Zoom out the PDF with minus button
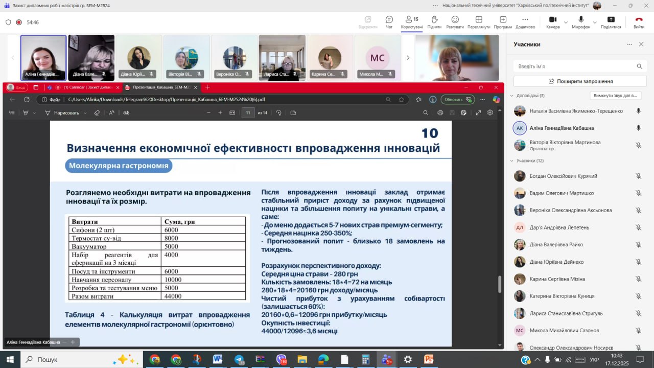 point(208,112)
